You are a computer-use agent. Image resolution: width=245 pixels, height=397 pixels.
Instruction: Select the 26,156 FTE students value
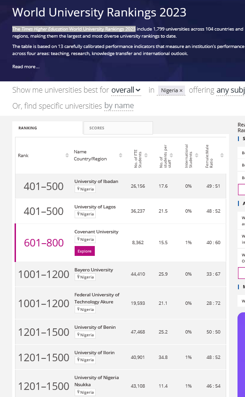[138, 186]
